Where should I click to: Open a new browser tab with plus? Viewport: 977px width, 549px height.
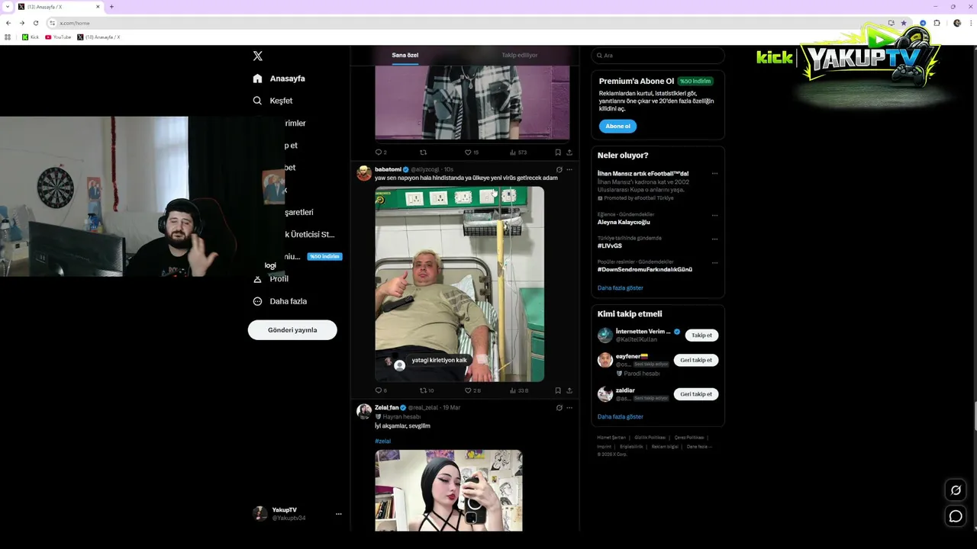pos(111,7)
